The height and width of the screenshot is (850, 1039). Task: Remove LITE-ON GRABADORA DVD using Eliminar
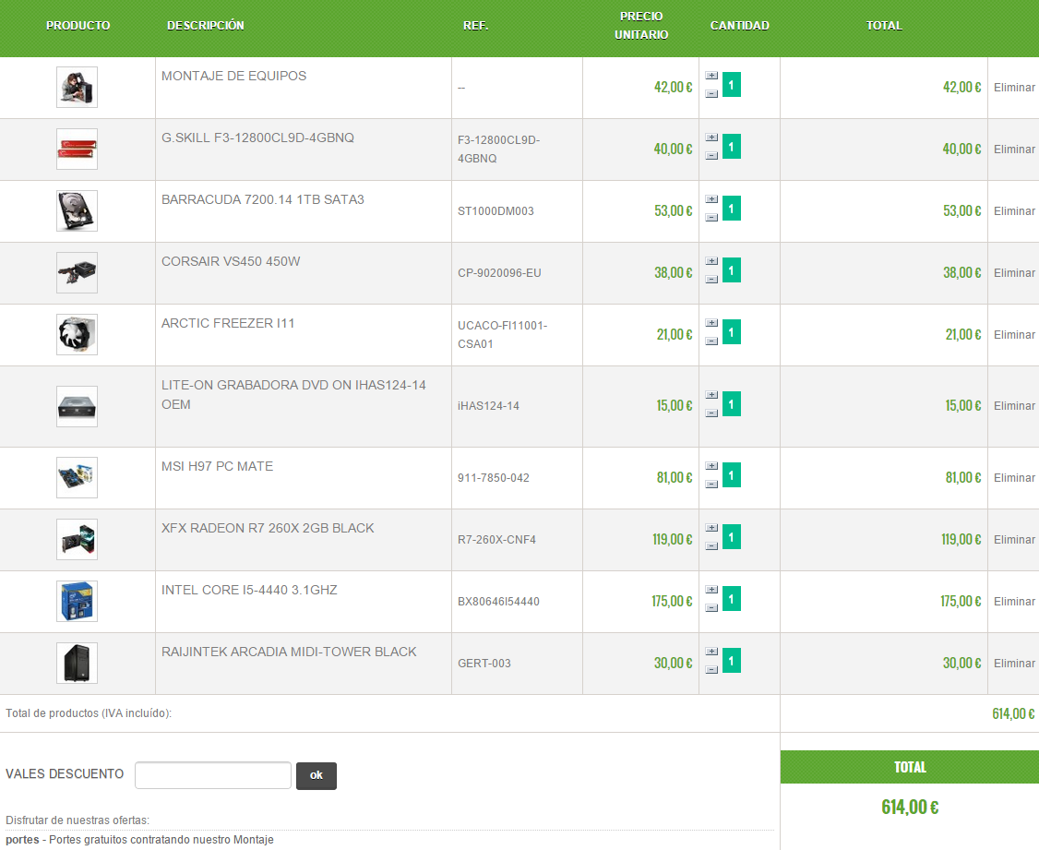1014,405
